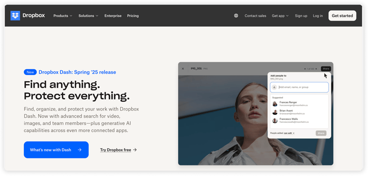Focus the Add email, name, or group field
This screenshot has height=176, width=368.
299,87
